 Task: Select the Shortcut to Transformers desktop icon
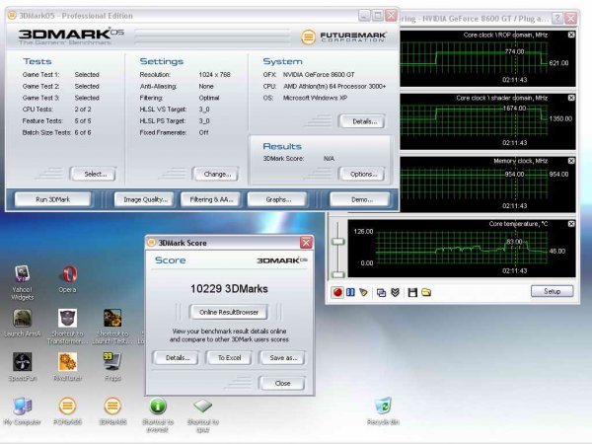[x=67, y=327]
